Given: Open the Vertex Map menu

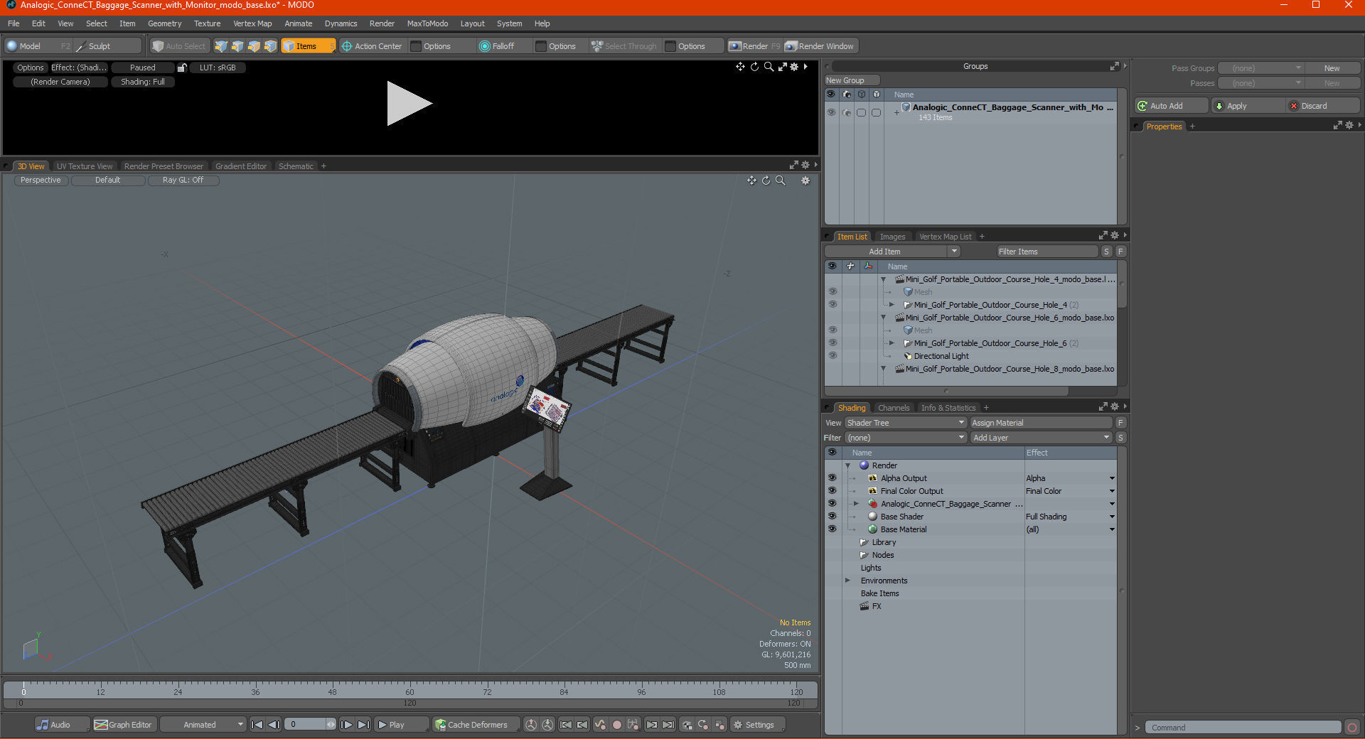Looking at the screenshot, I should pos(252,23).
